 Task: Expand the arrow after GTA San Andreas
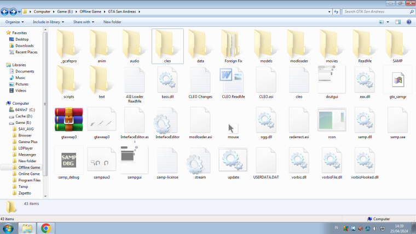tap(139, 12)
